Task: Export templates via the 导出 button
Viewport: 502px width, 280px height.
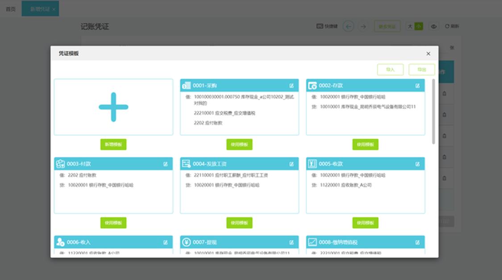Action: 421,70
